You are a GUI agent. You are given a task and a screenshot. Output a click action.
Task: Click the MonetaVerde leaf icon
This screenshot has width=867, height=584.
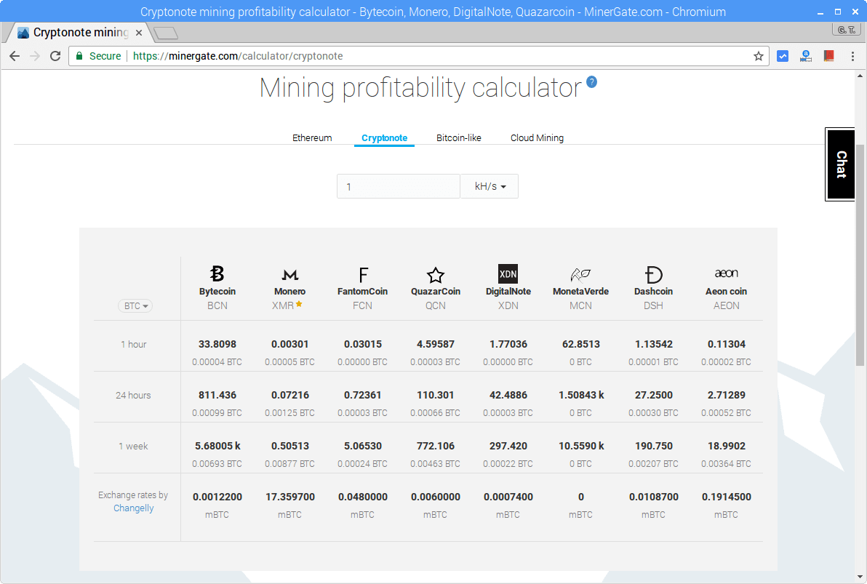pos(580,274)
